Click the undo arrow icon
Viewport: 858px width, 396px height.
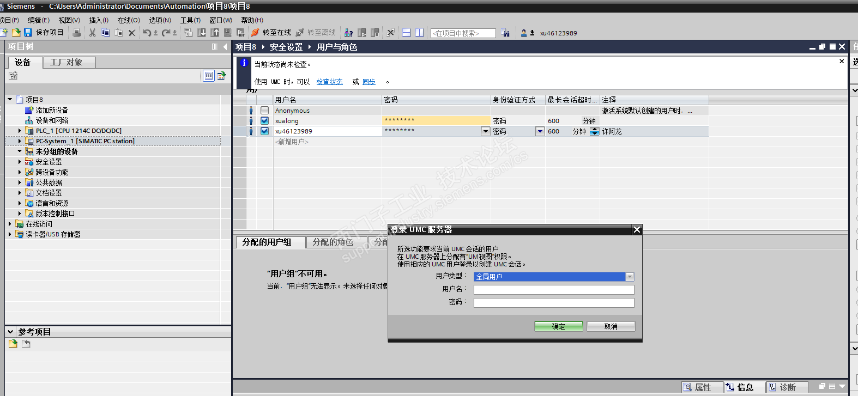[147, 33]
